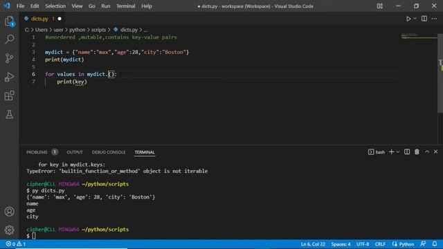Click the scripts breadcrumb segment
This screenshot has width=443, height=249.
(98, 30)
